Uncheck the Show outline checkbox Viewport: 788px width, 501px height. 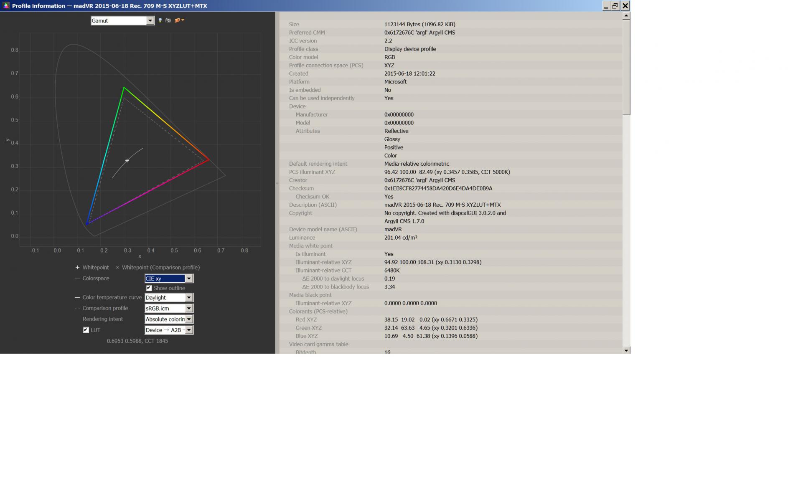(149, 288)
